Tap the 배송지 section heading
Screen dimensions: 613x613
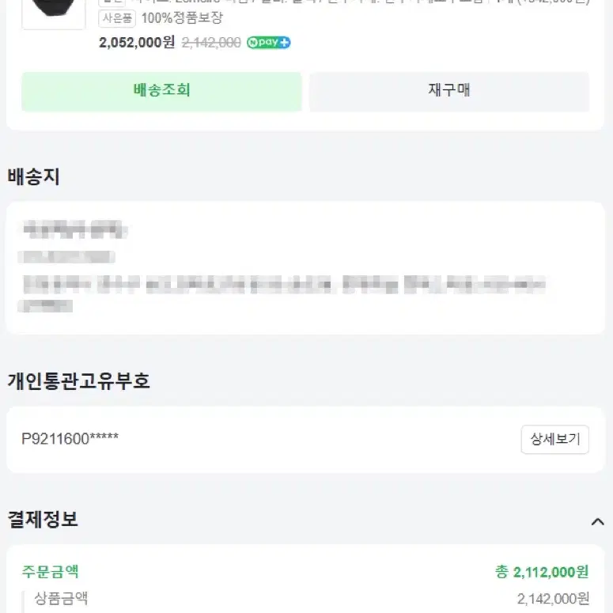point(34,176)
